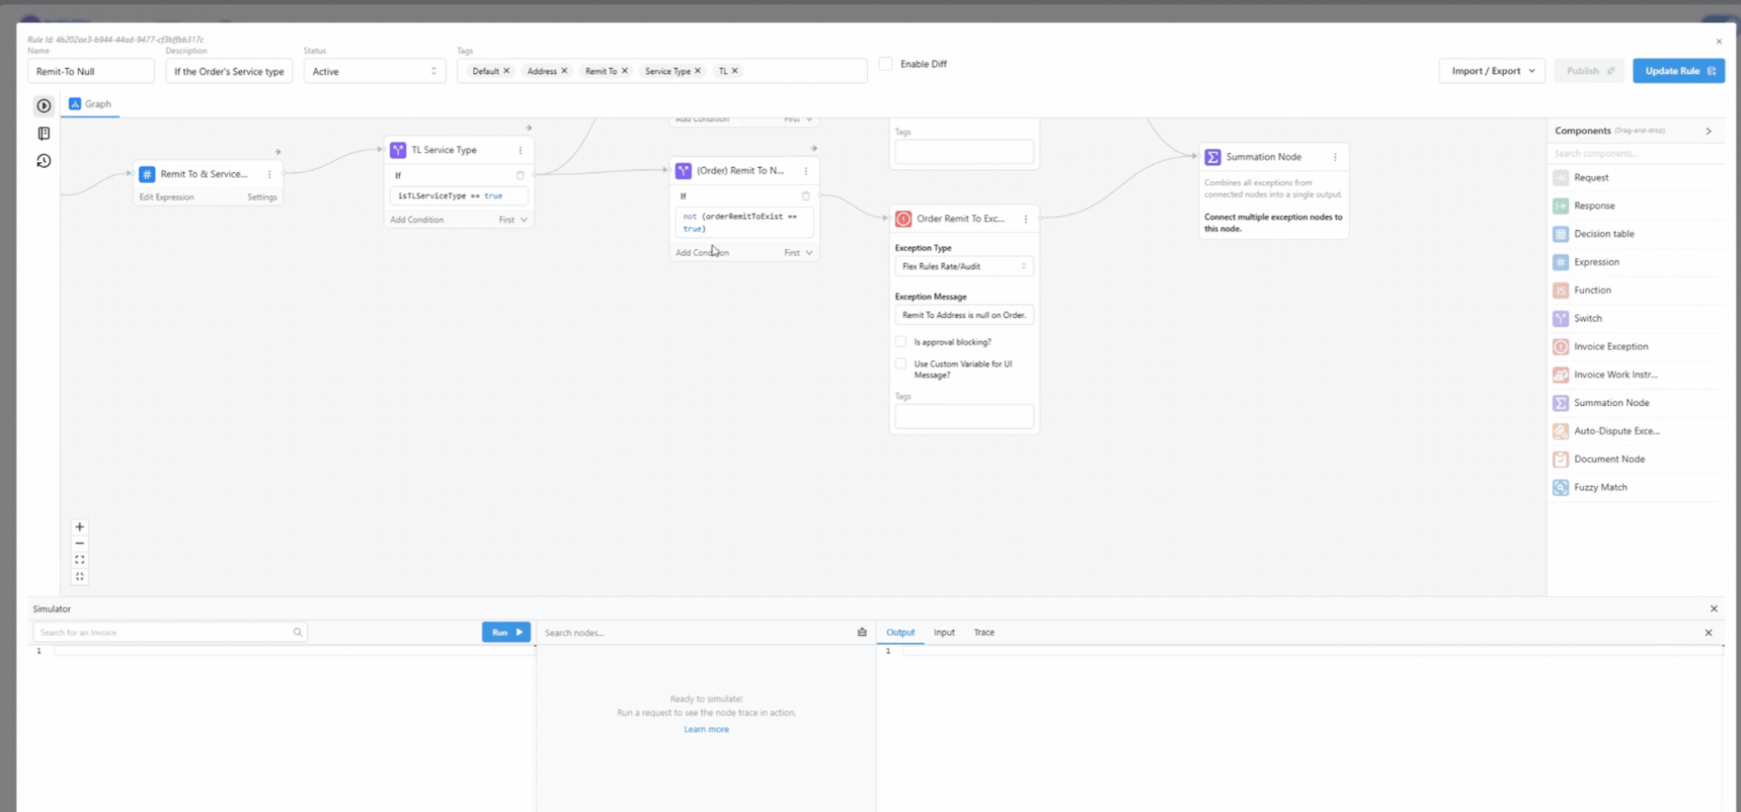1741x812 pixels.
Task: Switch to the Trace tab in simulator
Action: click(x=984, y=632)
